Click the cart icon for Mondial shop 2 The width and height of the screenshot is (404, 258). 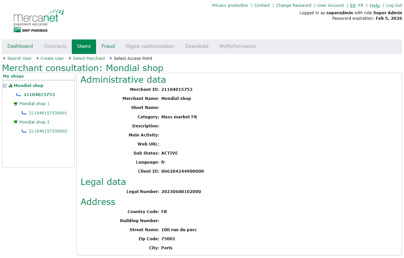(16, 122)
